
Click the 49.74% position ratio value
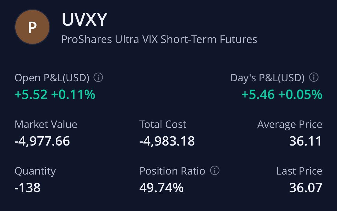[x=161, y=188]
